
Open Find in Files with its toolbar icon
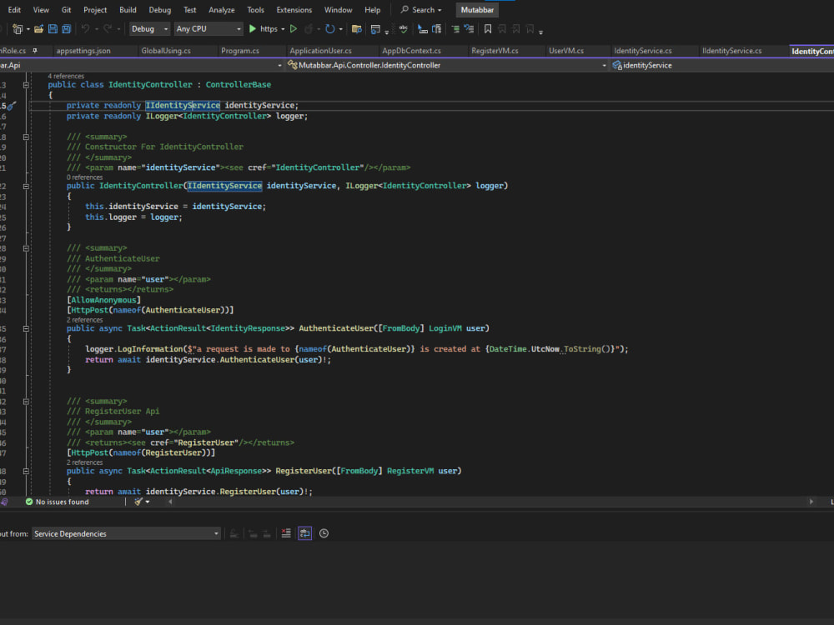tap(354, 28)
